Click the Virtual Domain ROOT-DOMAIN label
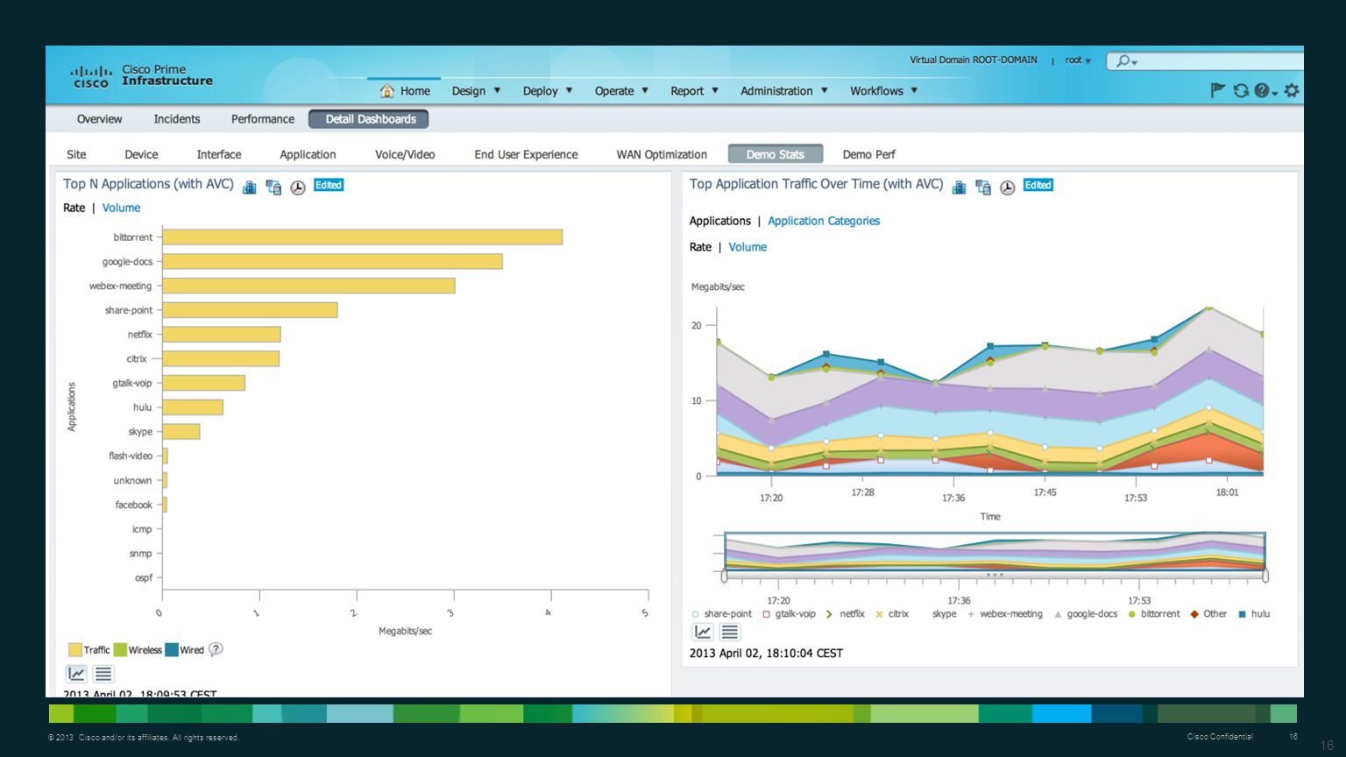1346x757 pixels. 973,60
